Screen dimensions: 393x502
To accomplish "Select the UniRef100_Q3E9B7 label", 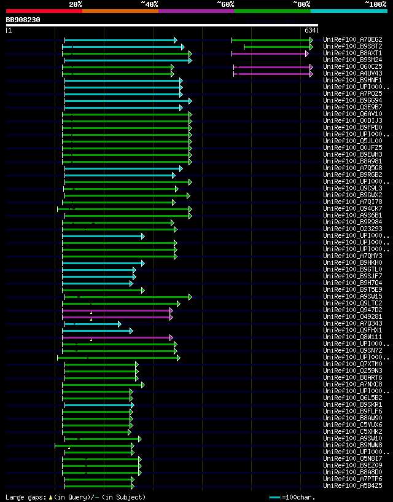I will click(352, 108).
